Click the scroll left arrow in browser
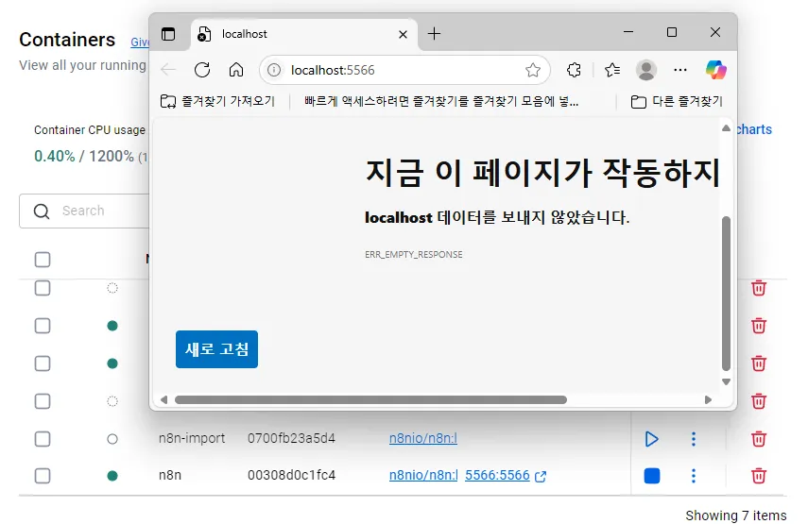This screenshot has width=808, height=524. [x=163, y=400]
